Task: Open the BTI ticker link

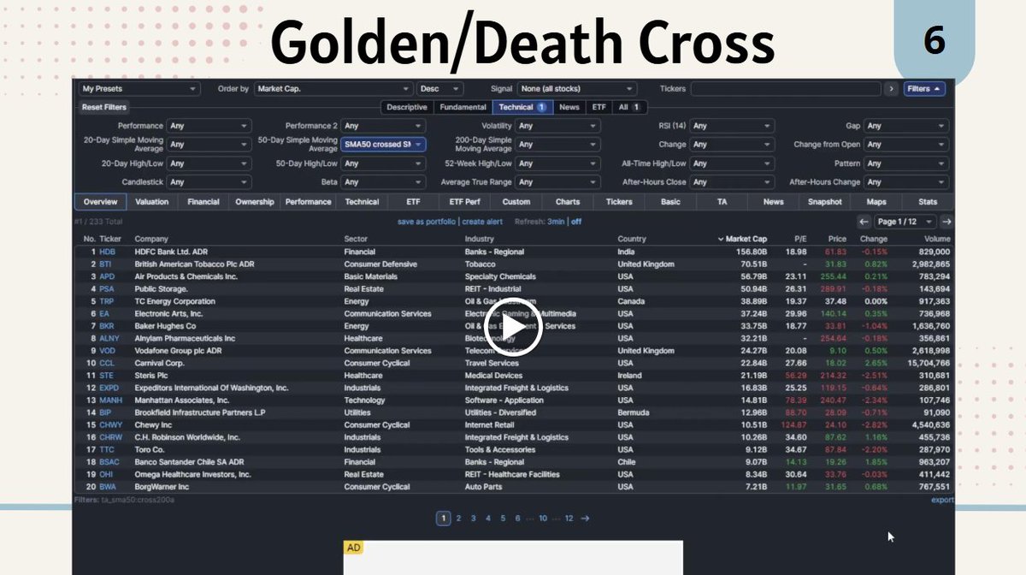Action: [106, 264]
